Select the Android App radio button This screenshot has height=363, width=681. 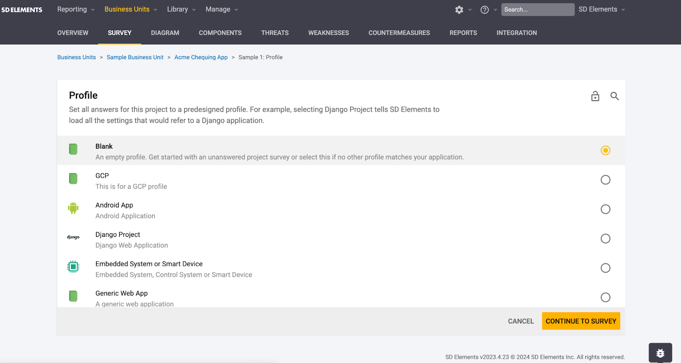pyautogui.click(x=605, y=209)
